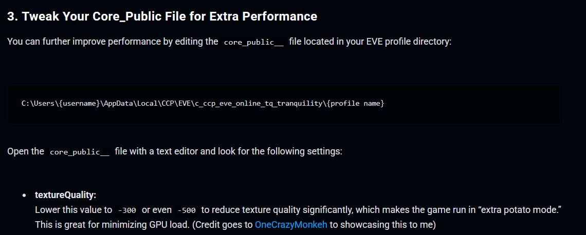Select the -300 code value
This screenshot has height=235, width=586.
pos(127,210)
